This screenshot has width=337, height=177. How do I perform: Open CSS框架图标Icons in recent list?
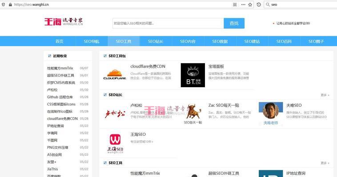[x=61, y=104]
